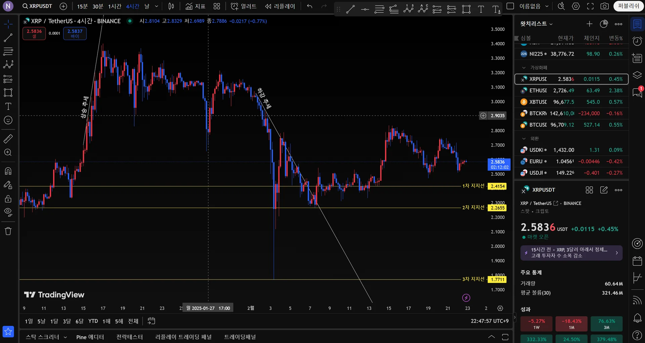Open notifications bell in right sidebar

(x=637, y=318)
